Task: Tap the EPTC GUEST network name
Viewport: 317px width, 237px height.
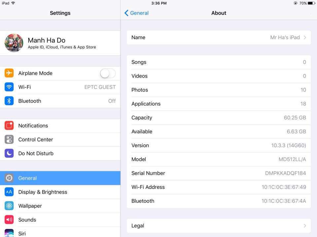Action: coord(100,87)
